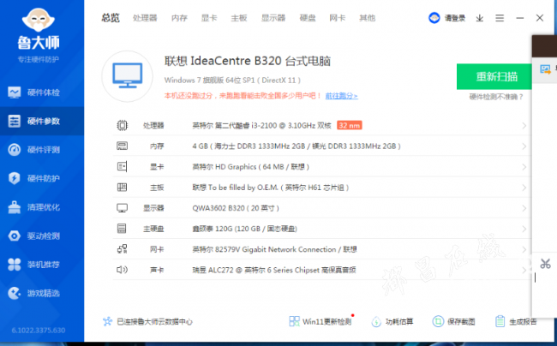Switch to the 内存 tab
The height and width of the screenshot is (346, 557).
(179, 18)
